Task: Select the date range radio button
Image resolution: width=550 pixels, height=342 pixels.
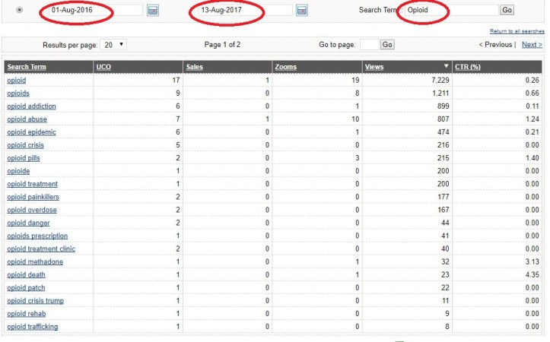Action: tap(18, 11)
